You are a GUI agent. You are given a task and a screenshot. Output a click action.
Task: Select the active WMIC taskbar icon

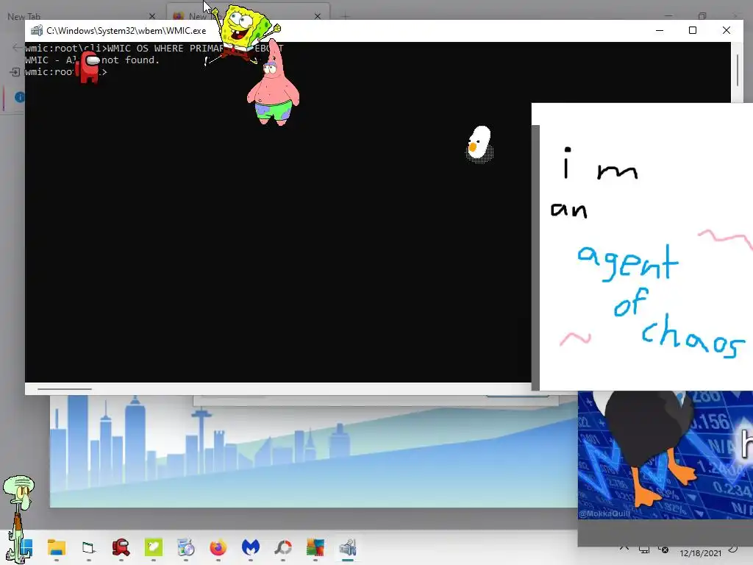point(348,547)
